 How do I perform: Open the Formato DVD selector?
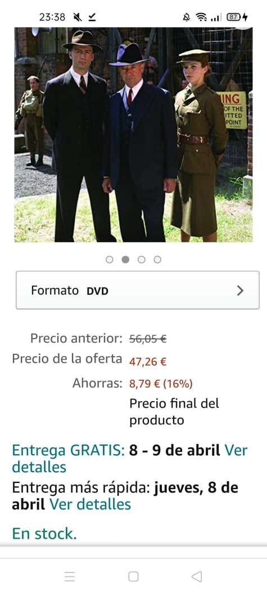click(138, 290)
